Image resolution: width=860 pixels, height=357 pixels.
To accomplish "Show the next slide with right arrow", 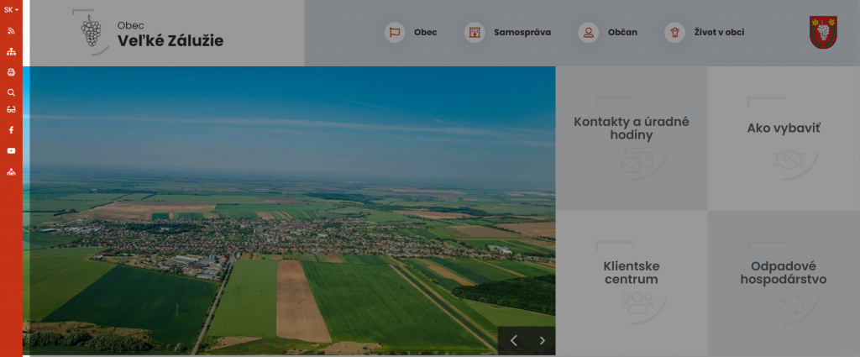I will coord(542,340).
